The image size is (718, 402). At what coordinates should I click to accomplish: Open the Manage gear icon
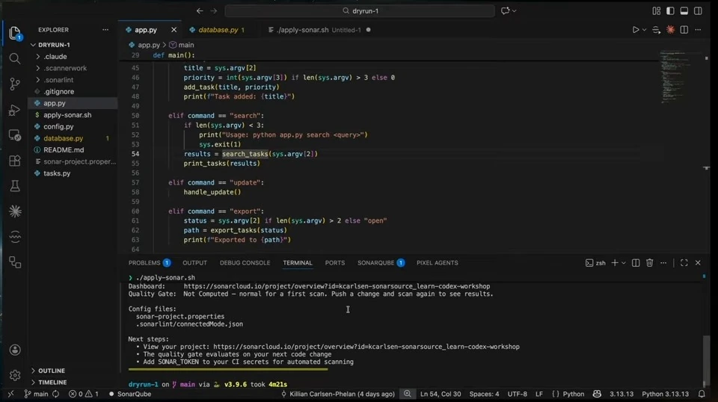[x=15, y=375]
